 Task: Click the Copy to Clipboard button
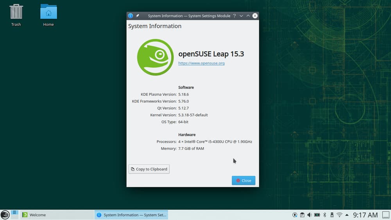pos(149,169)
